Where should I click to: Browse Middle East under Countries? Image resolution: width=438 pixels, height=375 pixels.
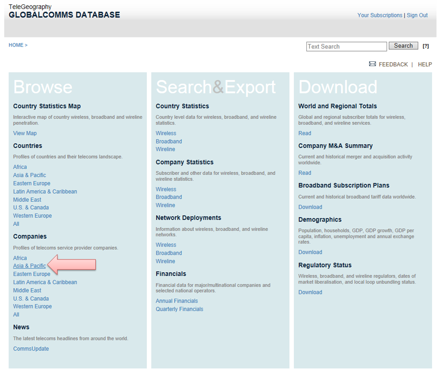[27, 200]
